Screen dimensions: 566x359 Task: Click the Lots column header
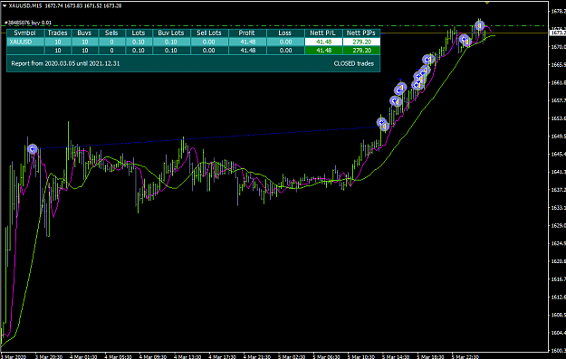coord(139,33)
